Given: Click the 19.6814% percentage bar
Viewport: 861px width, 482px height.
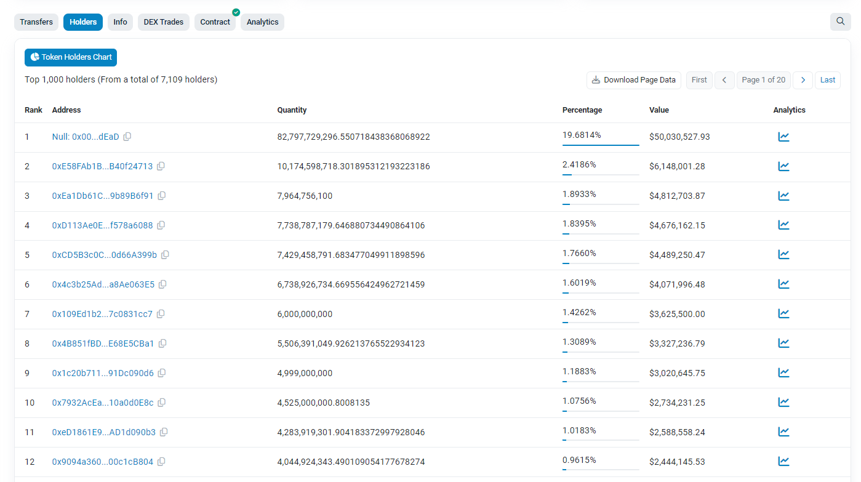Looking at the screenshot, I should click(x=600, y=144).
